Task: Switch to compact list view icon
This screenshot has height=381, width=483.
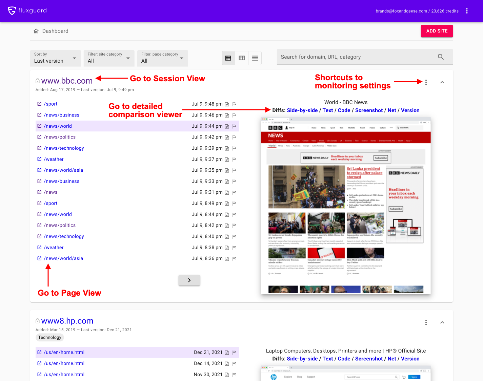Action: coord(255,58)
